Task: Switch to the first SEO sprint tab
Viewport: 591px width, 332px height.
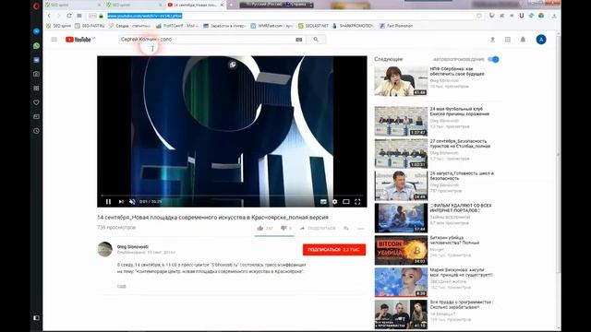Action: point(73,5)
